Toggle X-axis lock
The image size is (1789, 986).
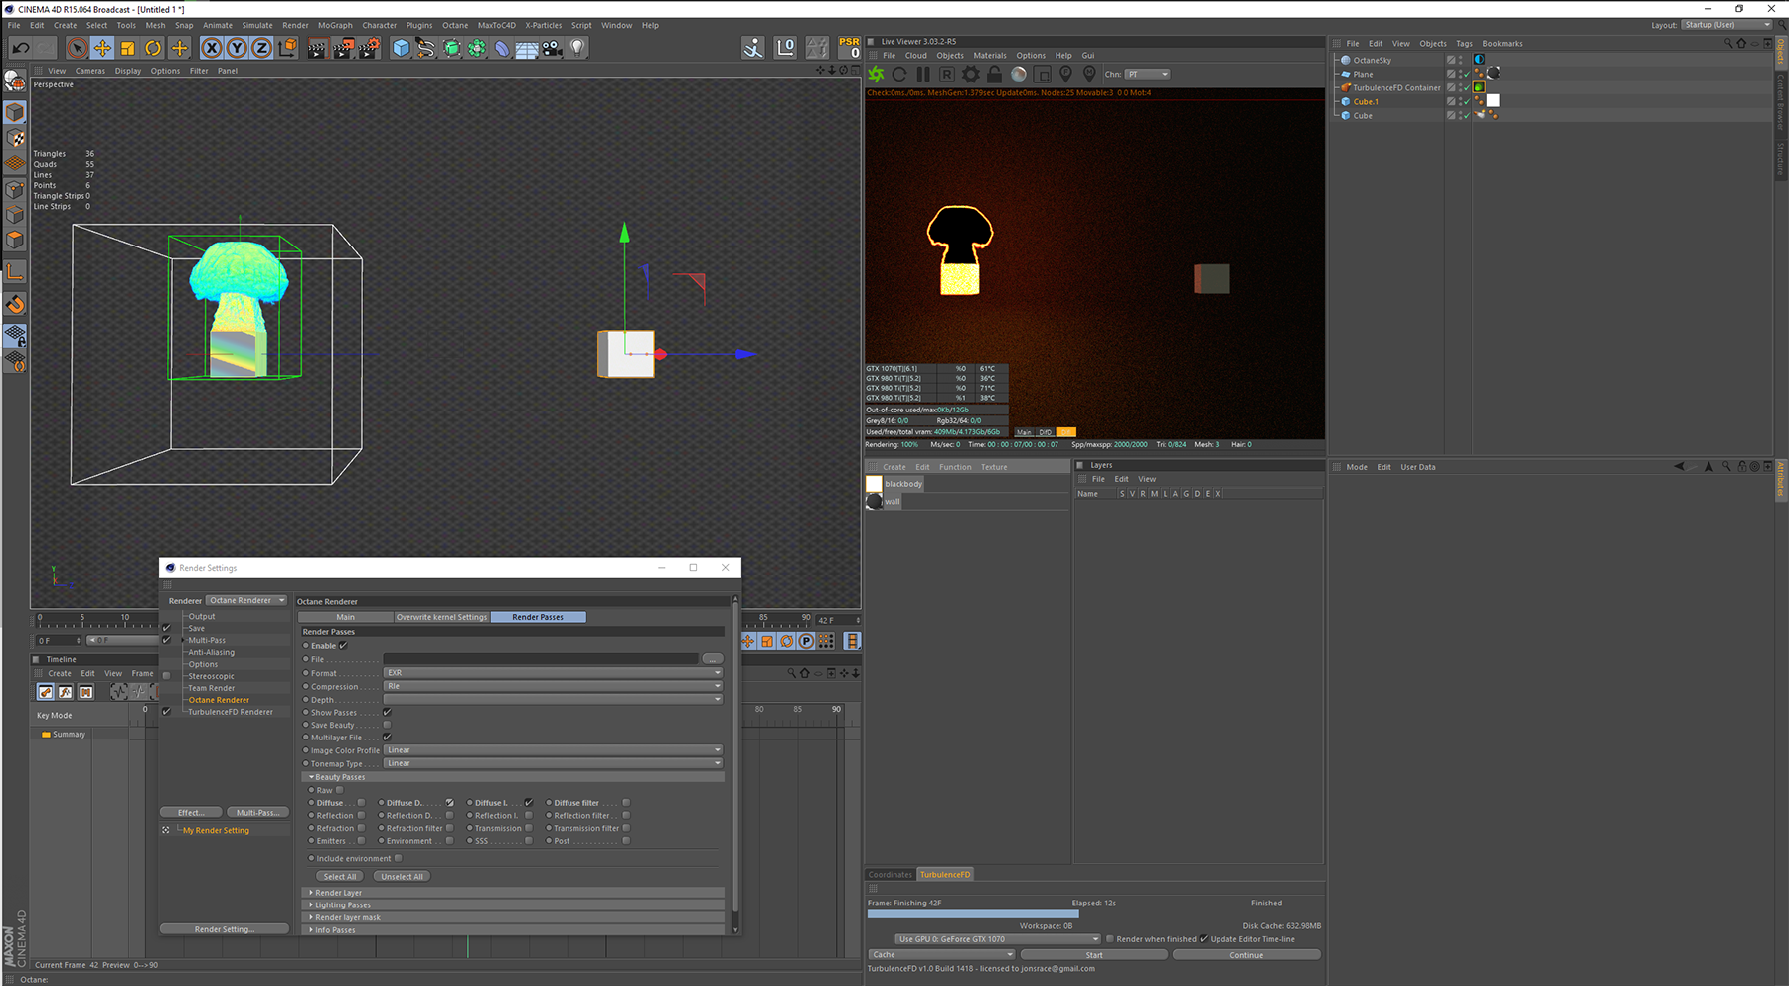pyautogui.click(x=211, y=48)
